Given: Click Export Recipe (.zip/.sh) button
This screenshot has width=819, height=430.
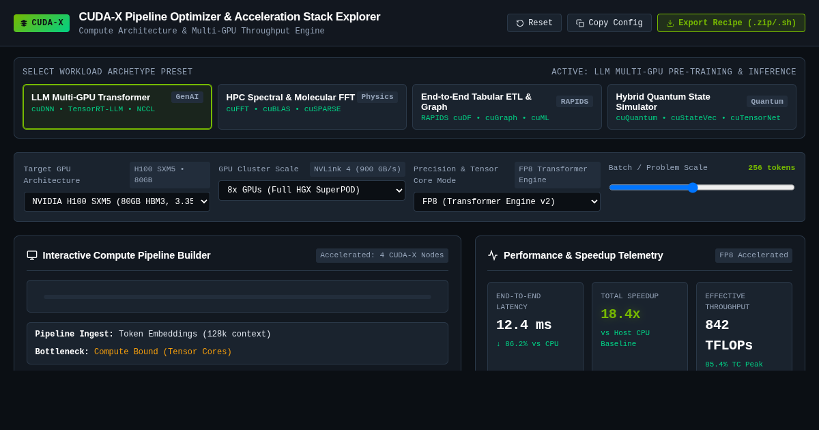Looking at the screenshot, I should point(731,23).
